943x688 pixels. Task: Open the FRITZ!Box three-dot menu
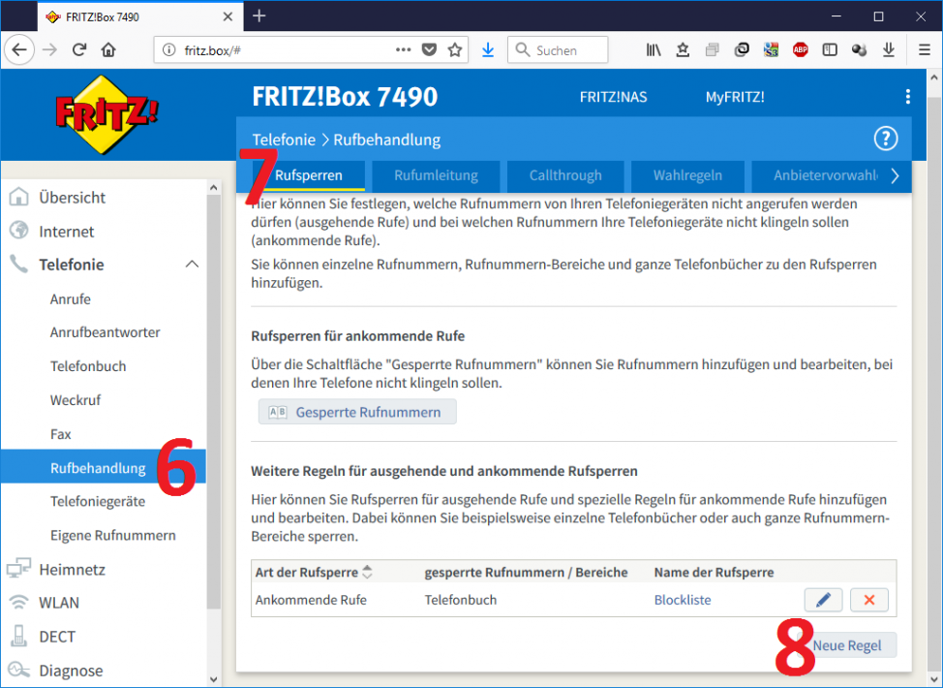click(x=907, y=97)
